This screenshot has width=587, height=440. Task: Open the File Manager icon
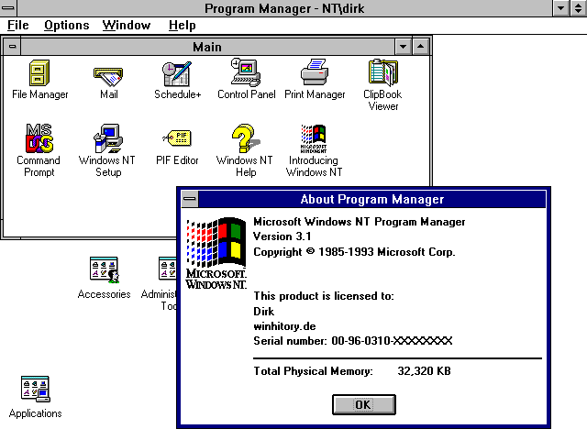[x=39, y=73]
